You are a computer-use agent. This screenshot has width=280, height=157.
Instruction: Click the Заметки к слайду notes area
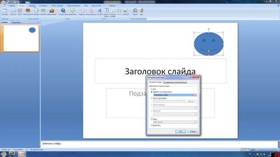[x=159, y=144]
